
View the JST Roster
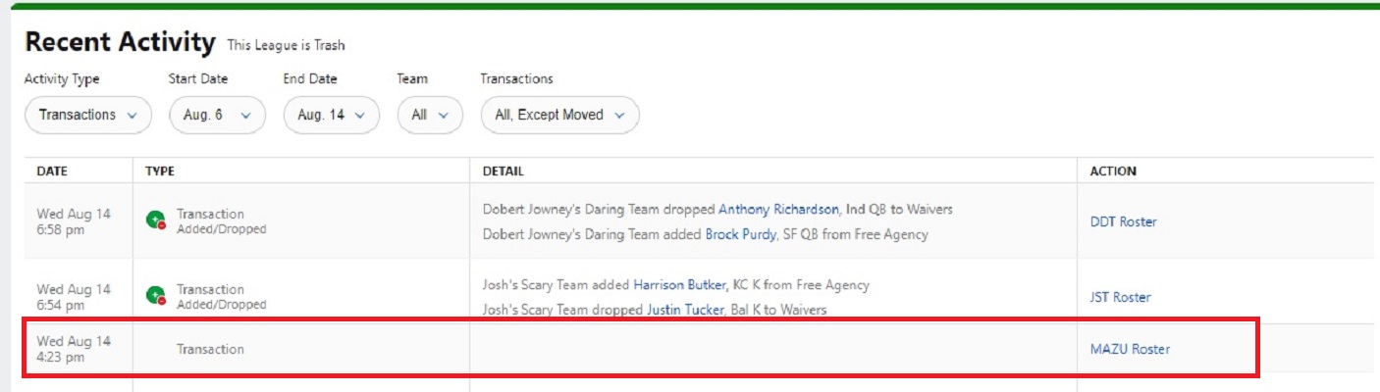1121,297
